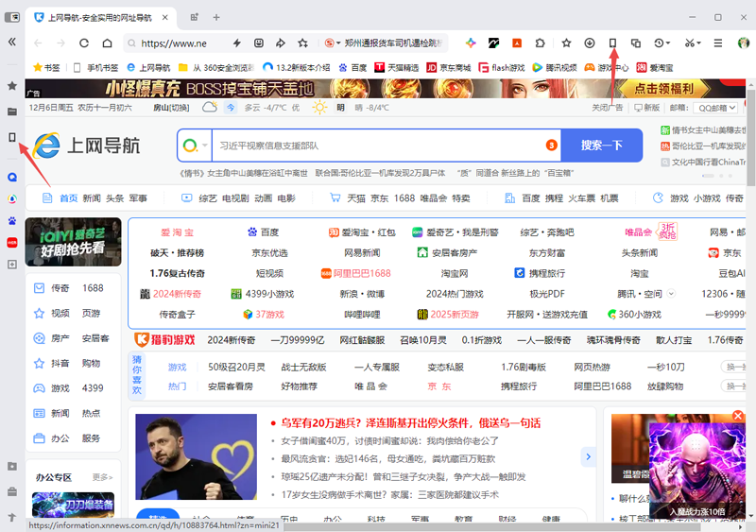Open 天猫精选 bookmark
The image size is (756, 532).
coord(397,67)
